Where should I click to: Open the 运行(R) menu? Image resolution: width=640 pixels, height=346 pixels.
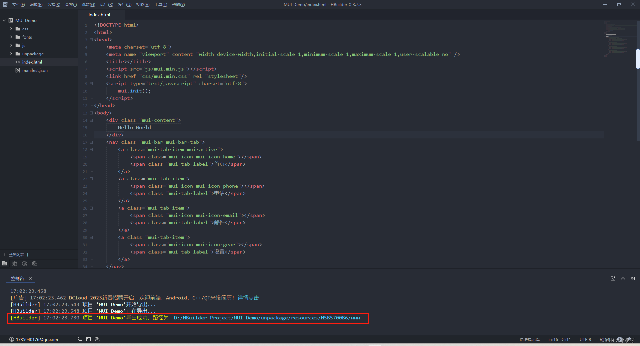coord(106,5)
